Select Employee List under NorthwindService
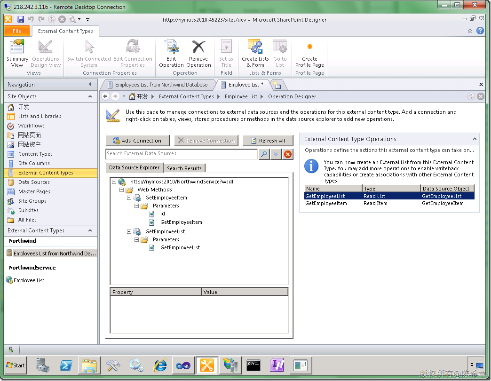Viewport: 491px width, 381px height. (29, 280)
